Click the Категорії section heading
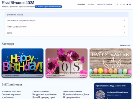Viewport: 133px width, 99px height. [x=8, y=44]
